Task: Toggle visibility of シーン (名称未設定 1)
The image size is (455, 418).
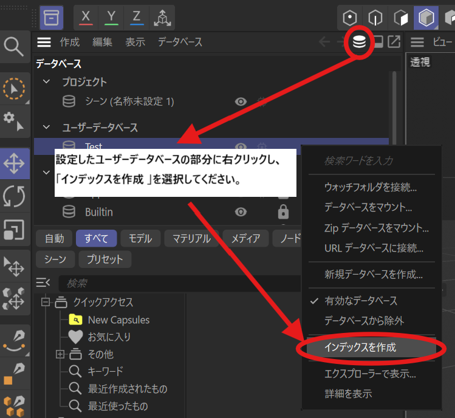Action: (241, 101)
